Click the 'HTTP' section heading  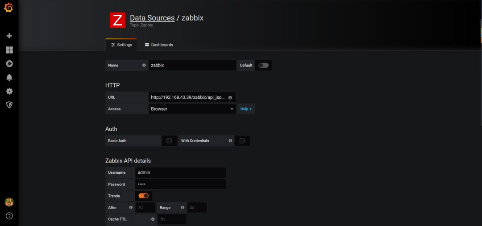point(112,85)
